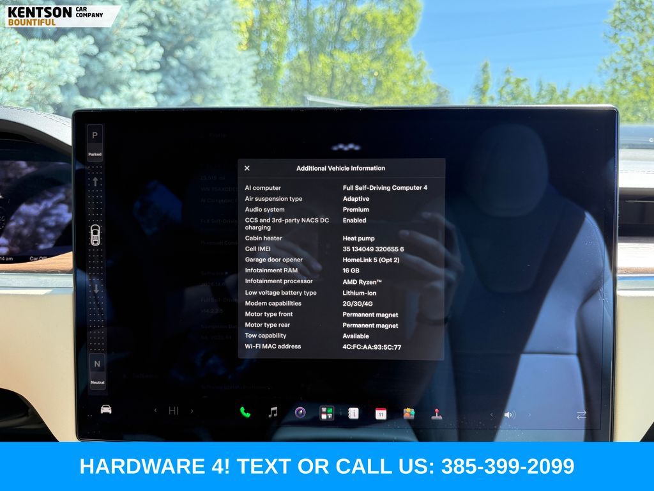654x491 pixels.
Task: Open the car controls icon
Action: (x=106, y=410)
